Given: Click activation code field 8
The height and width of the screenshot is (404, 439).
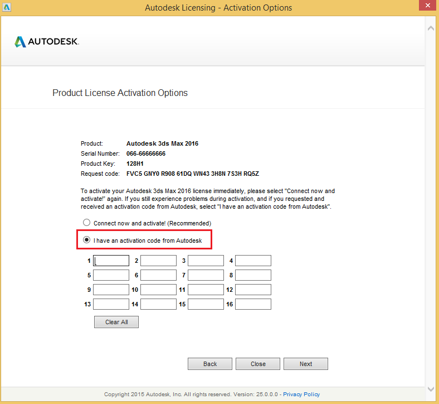Looking at the screenshot, I should click(253, 275).
